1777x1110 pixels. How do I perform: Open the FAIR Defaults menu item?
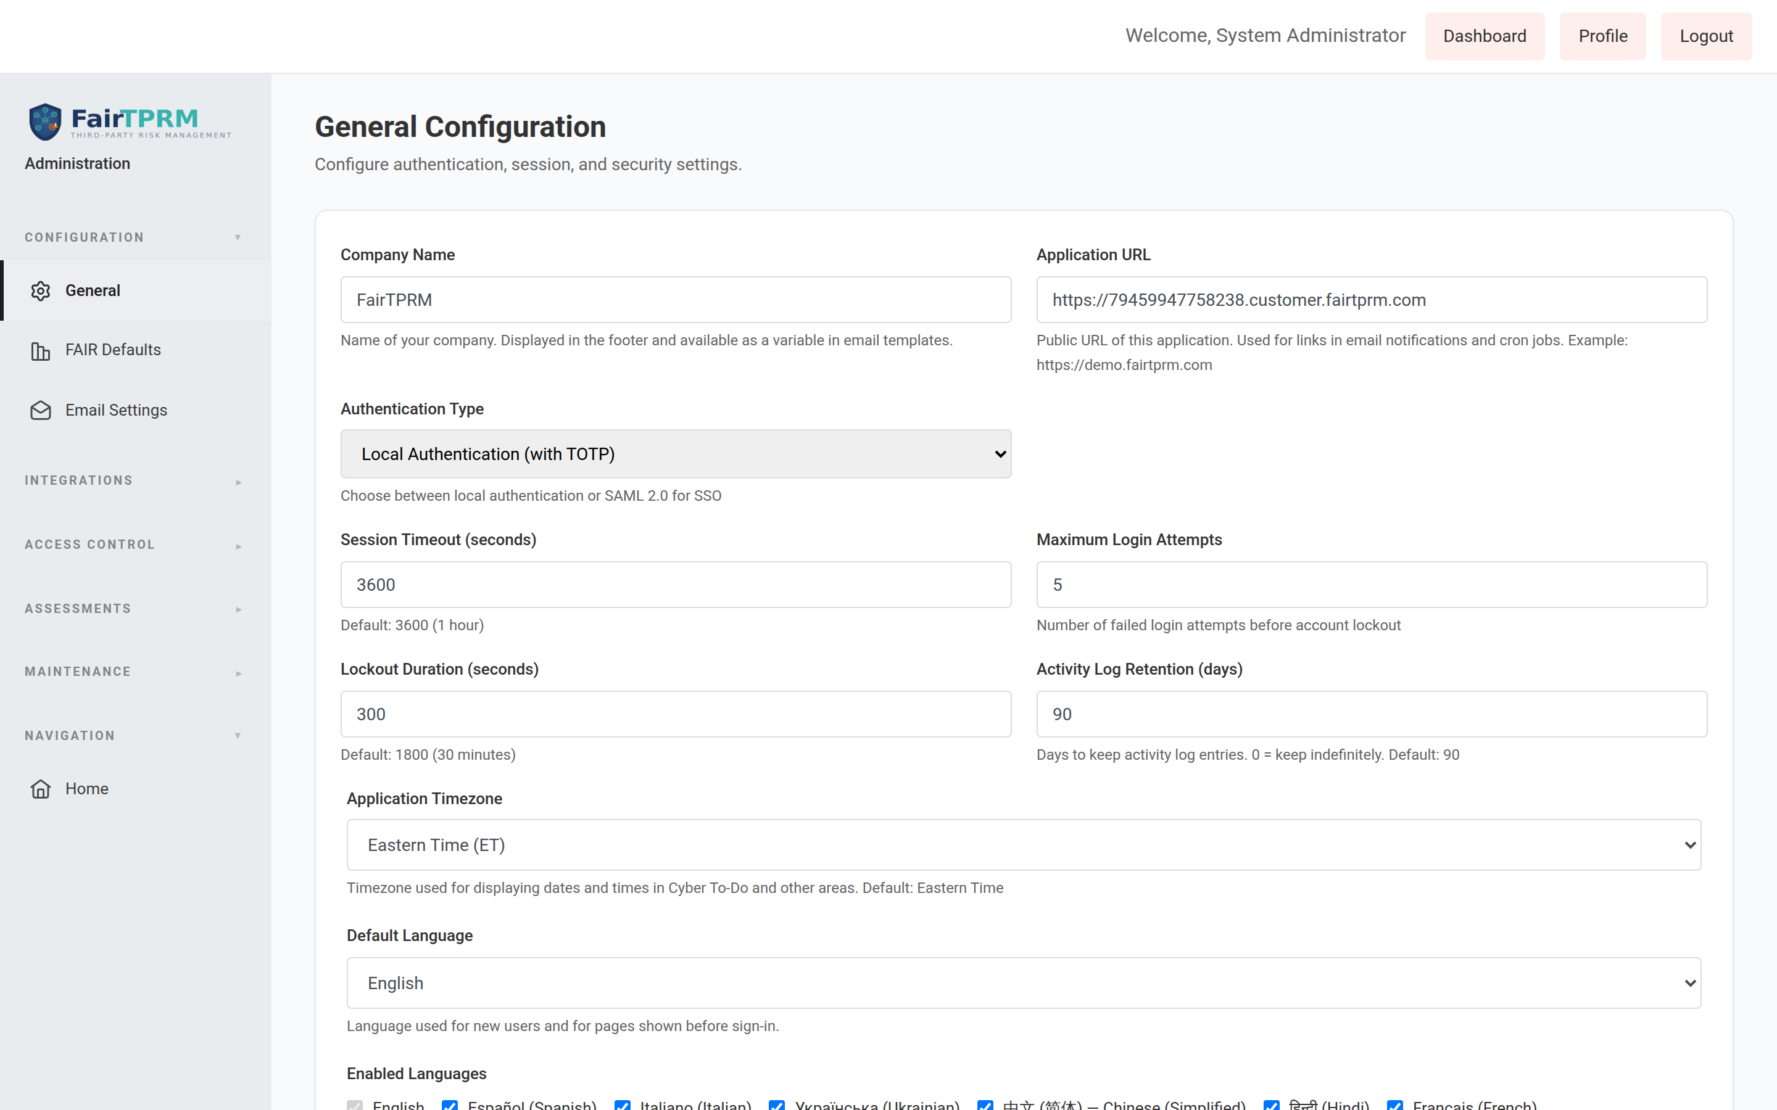click(136, 351)
